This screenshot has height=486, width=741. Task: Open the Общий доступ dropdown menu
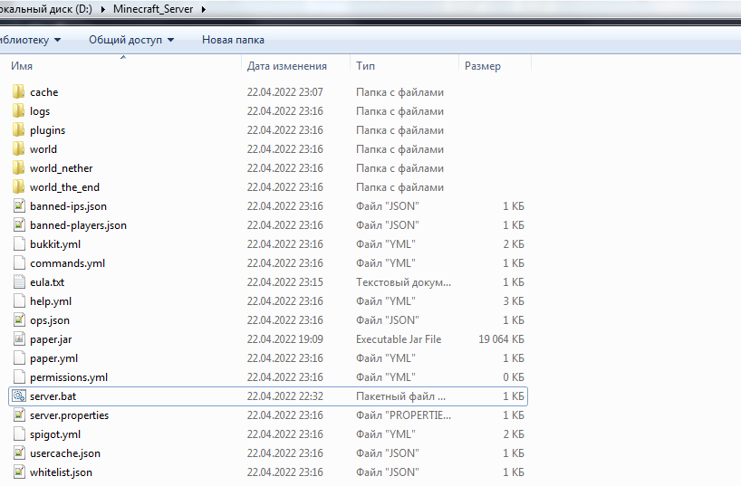(x=131, y=40)
